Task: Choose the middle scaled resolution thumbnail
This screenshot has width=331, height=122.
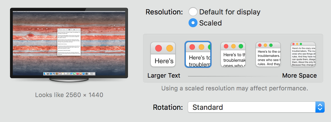Action: (x=233, y=54)
